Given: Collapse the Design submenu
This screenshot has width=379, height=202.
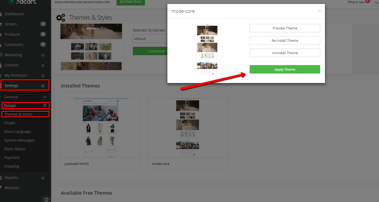Looking at the screenshot, I should coord(45,106).
